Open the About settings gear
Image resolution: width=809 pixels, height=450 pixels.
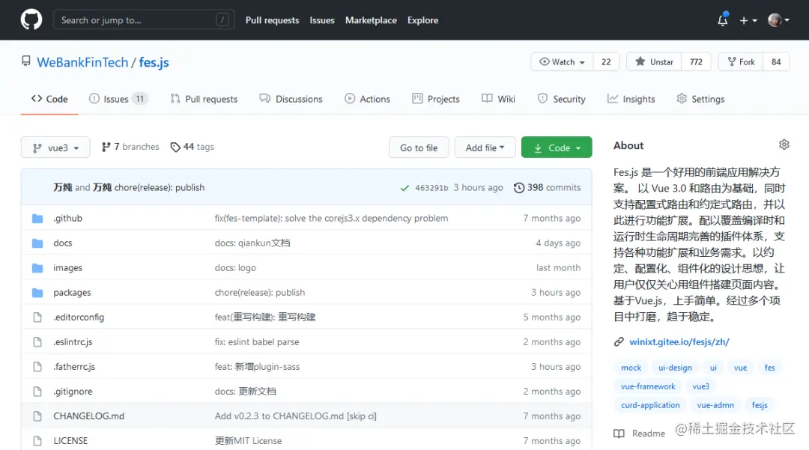[x=784, y=145]
